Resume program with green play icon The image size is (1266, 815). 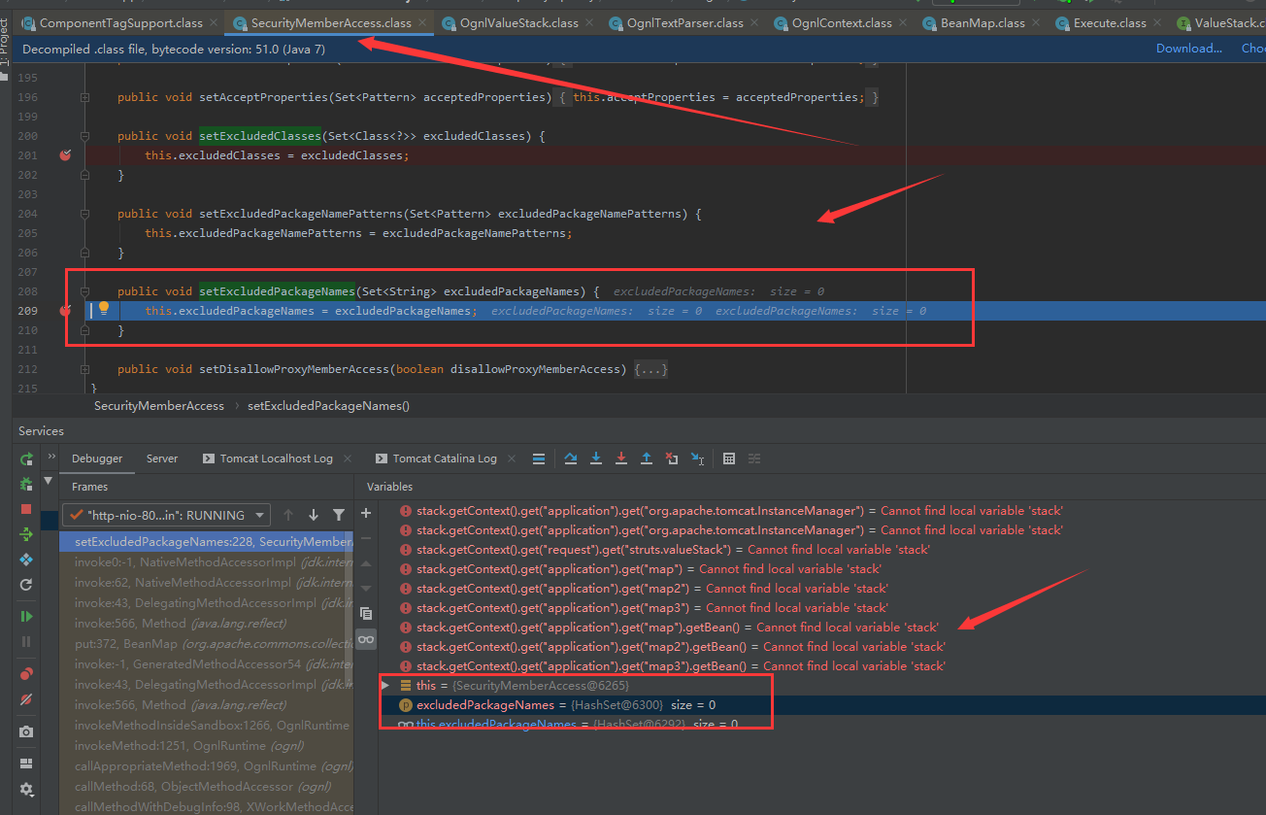click(26, 616)
